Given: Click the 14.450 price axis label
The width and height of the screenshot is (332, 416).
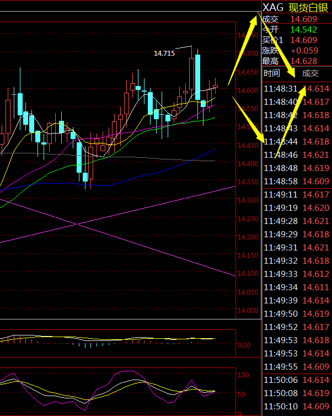Looking at the screenshot, I should [x=248, y=146].
